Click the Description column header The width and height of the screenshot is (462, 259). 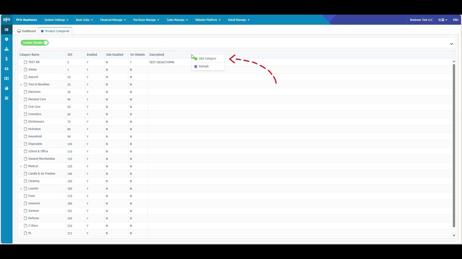[x=157, y=55]
